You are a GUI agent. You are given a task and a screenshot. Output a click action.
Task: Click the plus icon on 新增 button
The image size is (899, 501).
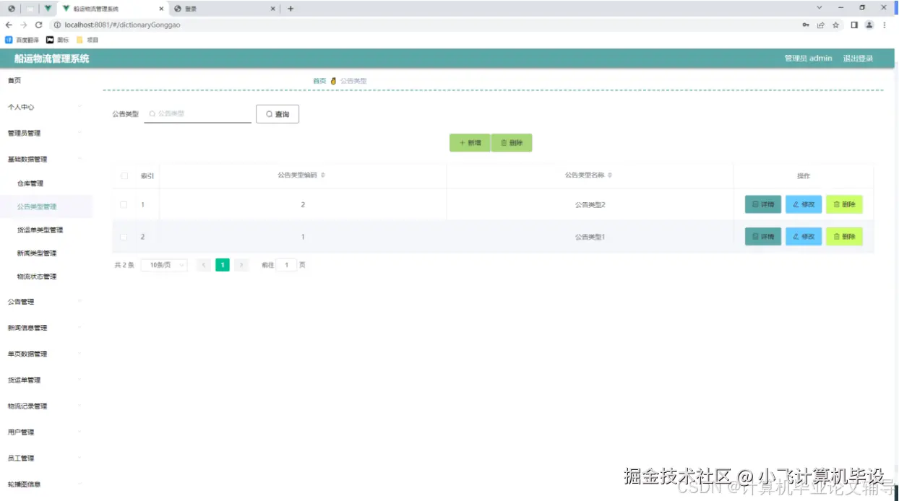463,143
